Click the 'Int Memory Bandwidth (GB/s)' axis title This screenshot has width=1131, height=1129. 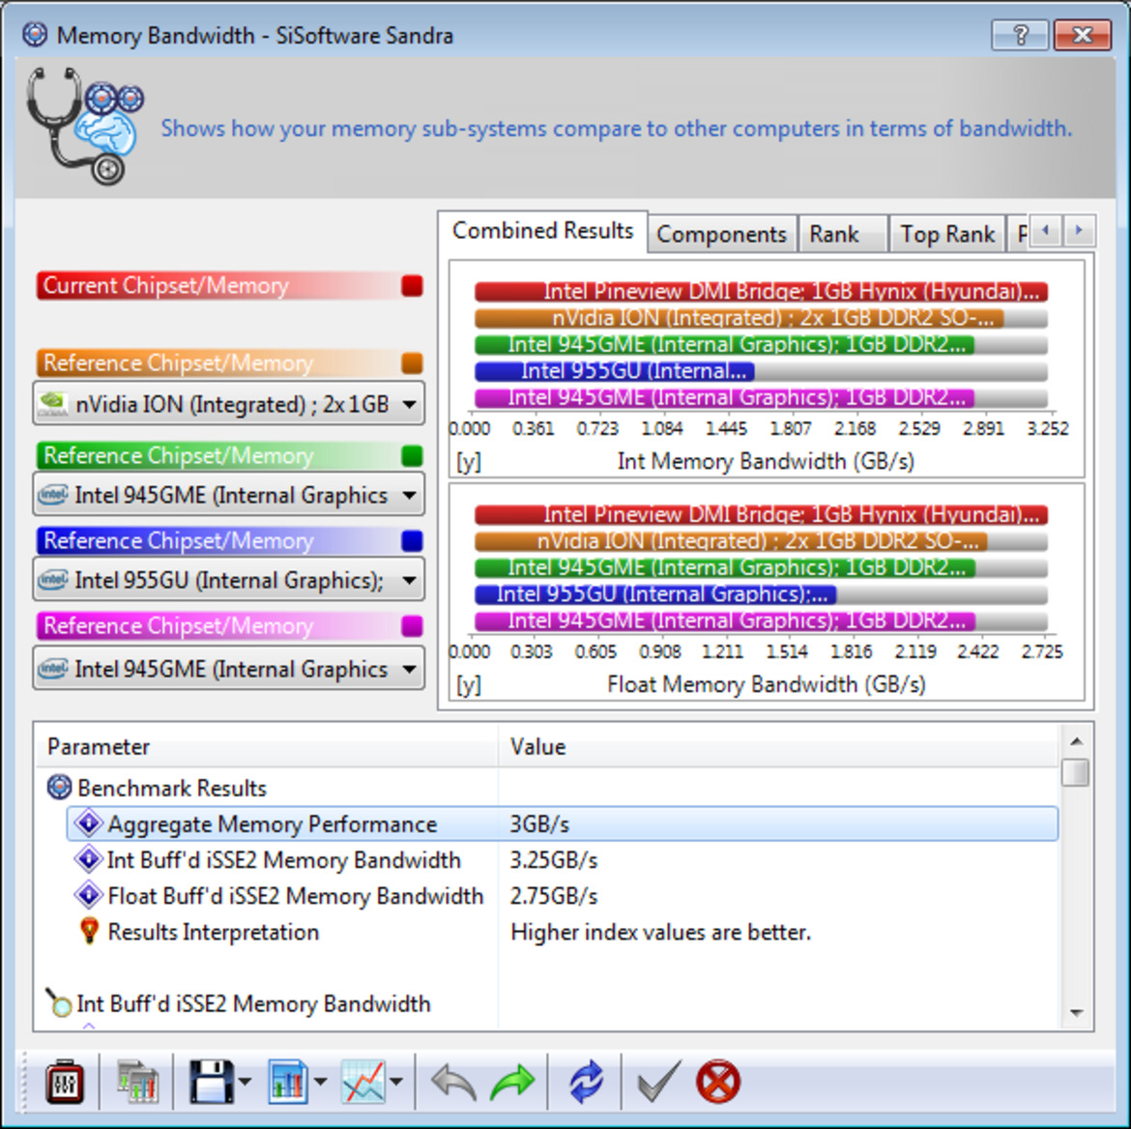click(766, 462)
